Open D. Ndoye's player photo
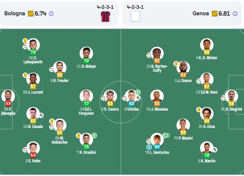This screenshot has height=176, width=244. pyautogui.click(x=86, y=53)
